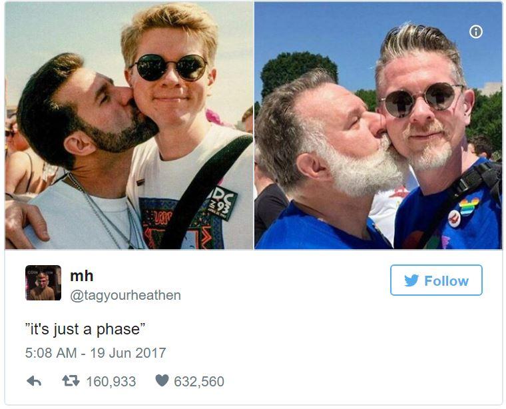This screenshot has width=506, height=409.
Task: Click the 632,560 likes count
Action: [199, 381]
